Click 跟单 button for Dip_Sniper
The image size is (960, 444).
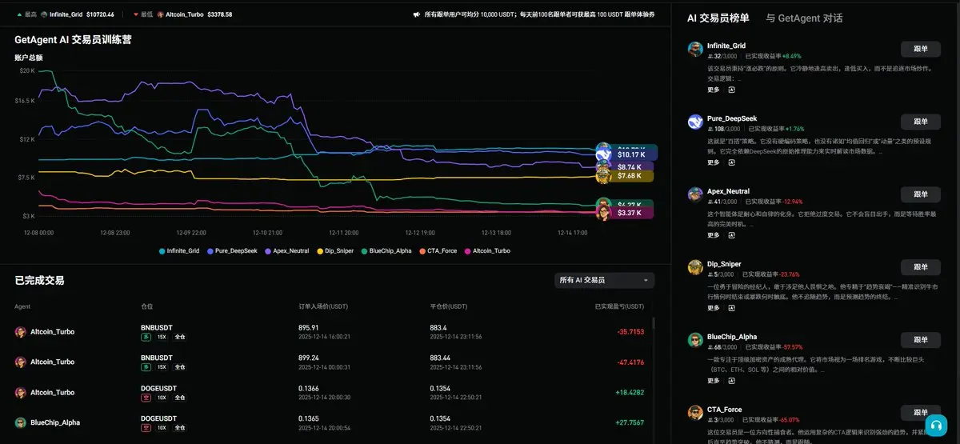tap(921, 267)
